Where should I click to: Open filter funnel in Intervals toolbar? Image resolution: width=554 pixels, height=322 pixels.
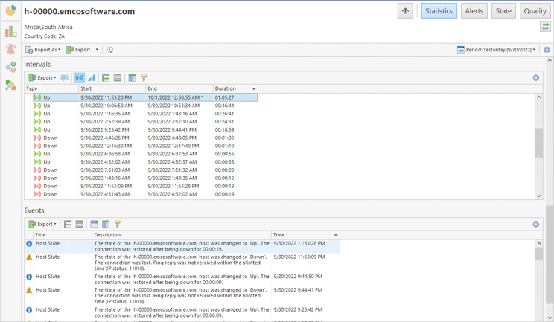click(x=144, y=77)
